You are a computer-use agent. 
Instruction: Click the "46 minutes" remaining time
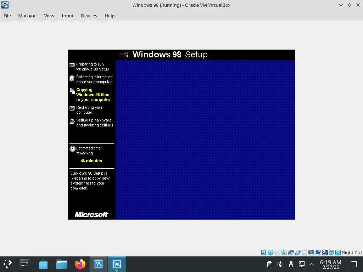pos(91,161)
